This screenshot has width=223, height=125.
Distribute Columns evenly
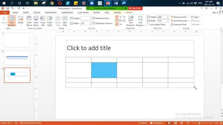point(102,23)
